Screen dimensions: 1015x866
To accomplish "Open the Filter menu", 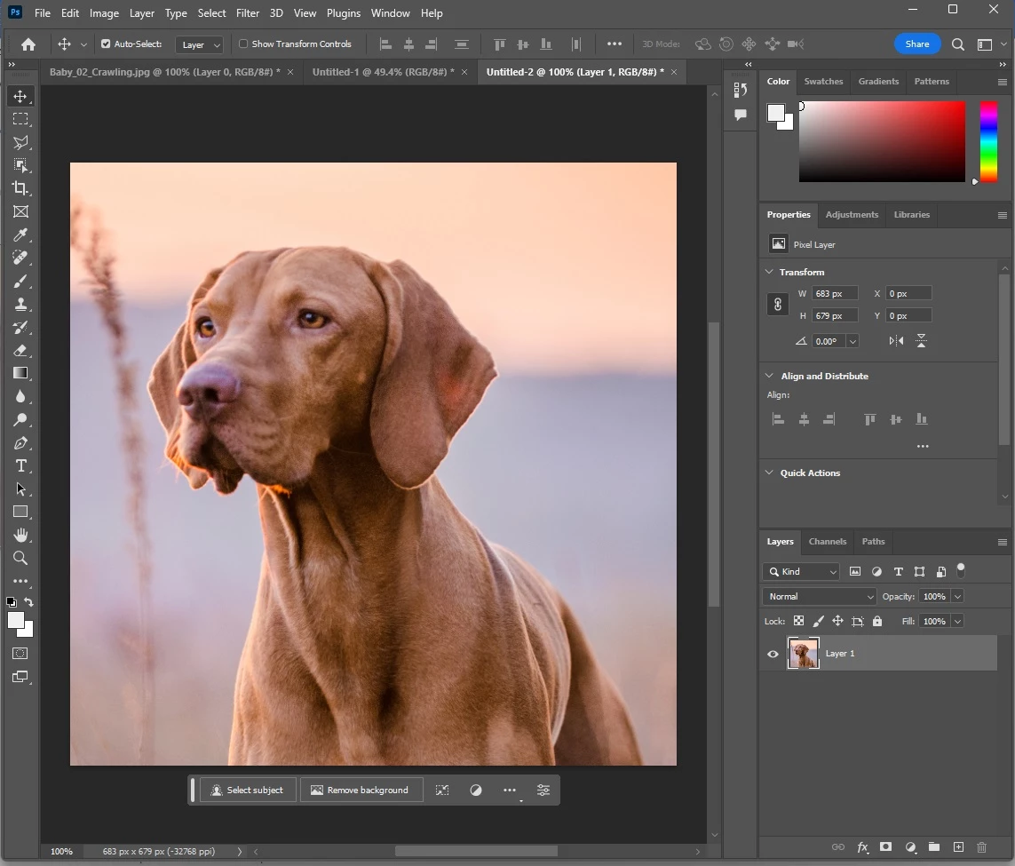I will pyautogui.click(x=247, y=13).
